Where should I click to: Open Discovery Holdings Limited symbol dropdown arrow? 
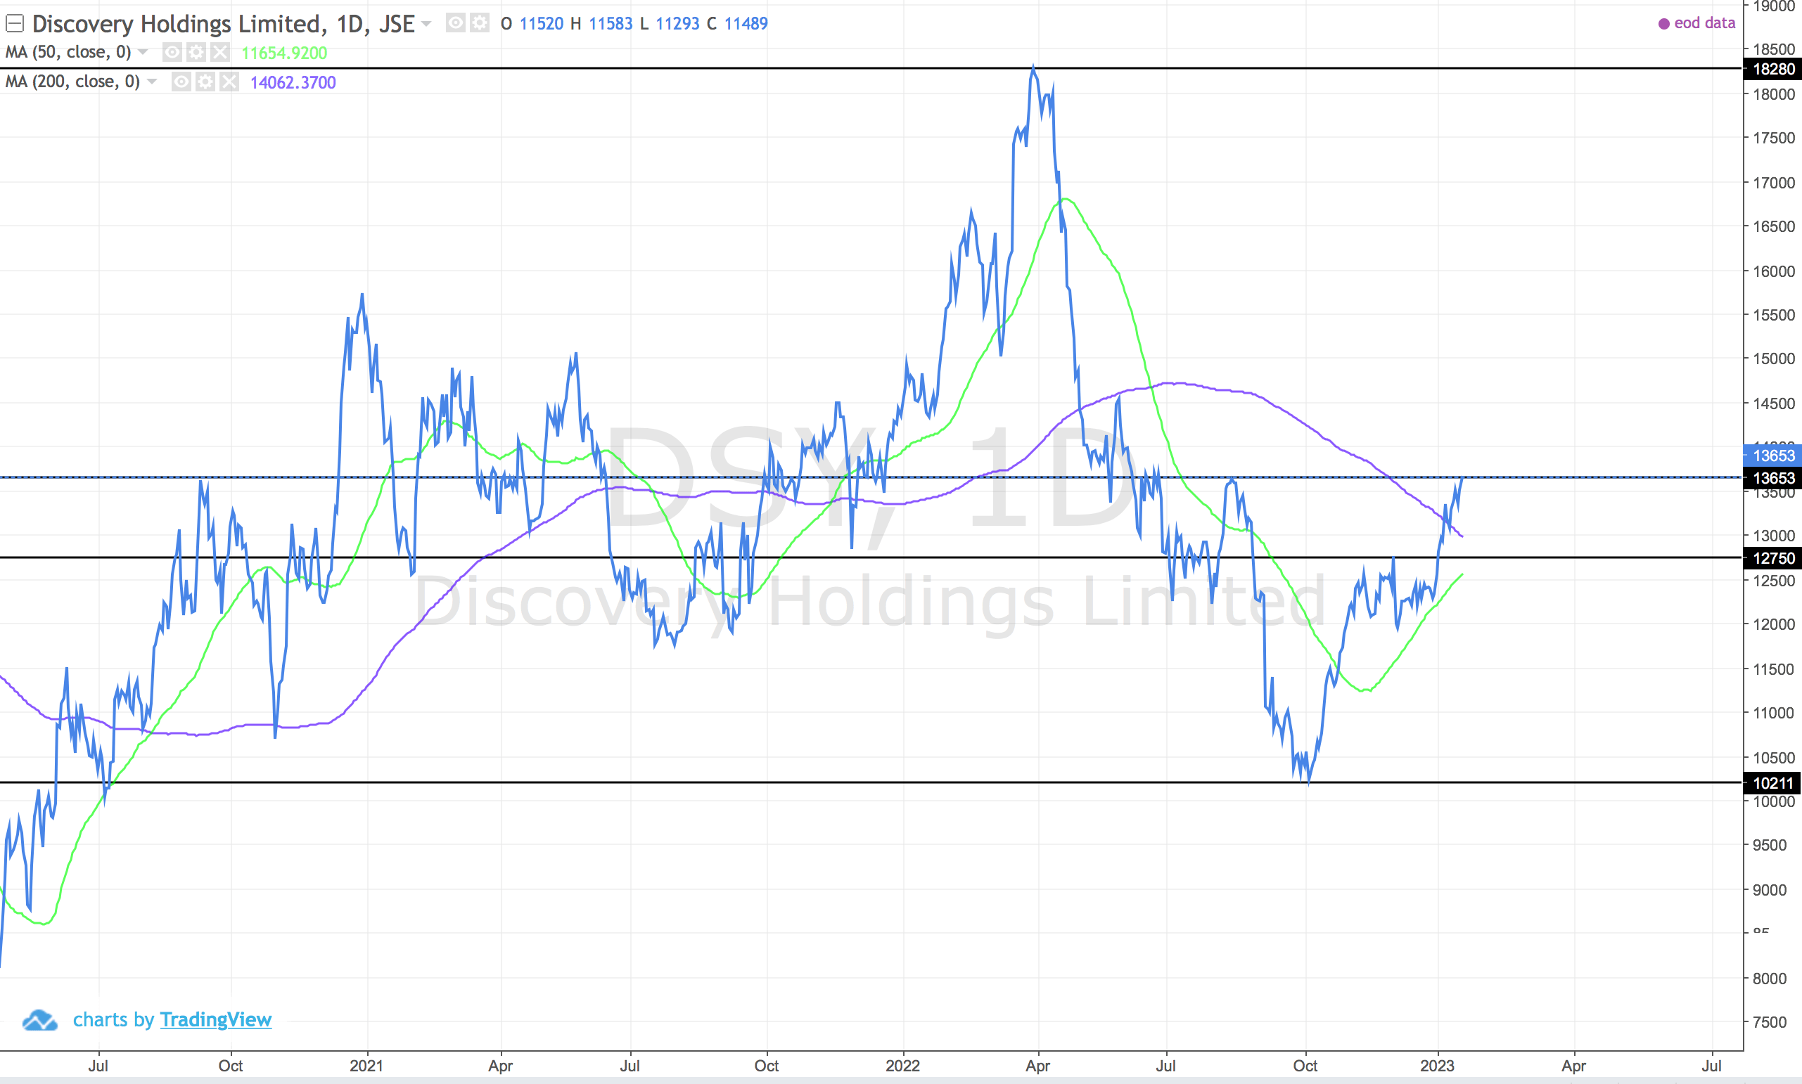click(427, 24)
